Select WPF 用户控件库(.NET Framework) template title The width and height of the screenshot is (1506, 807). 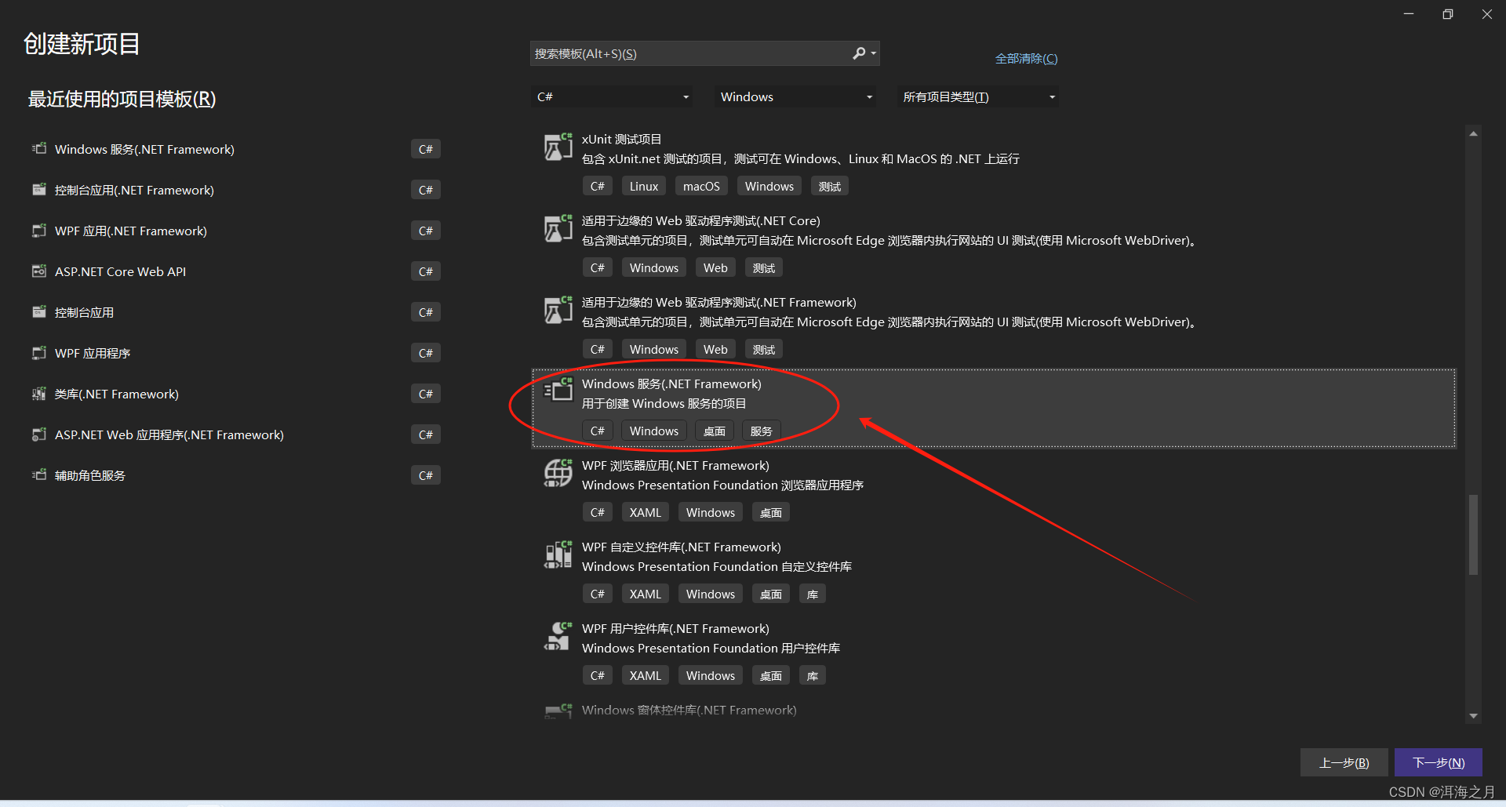click(x=675, y=628)
